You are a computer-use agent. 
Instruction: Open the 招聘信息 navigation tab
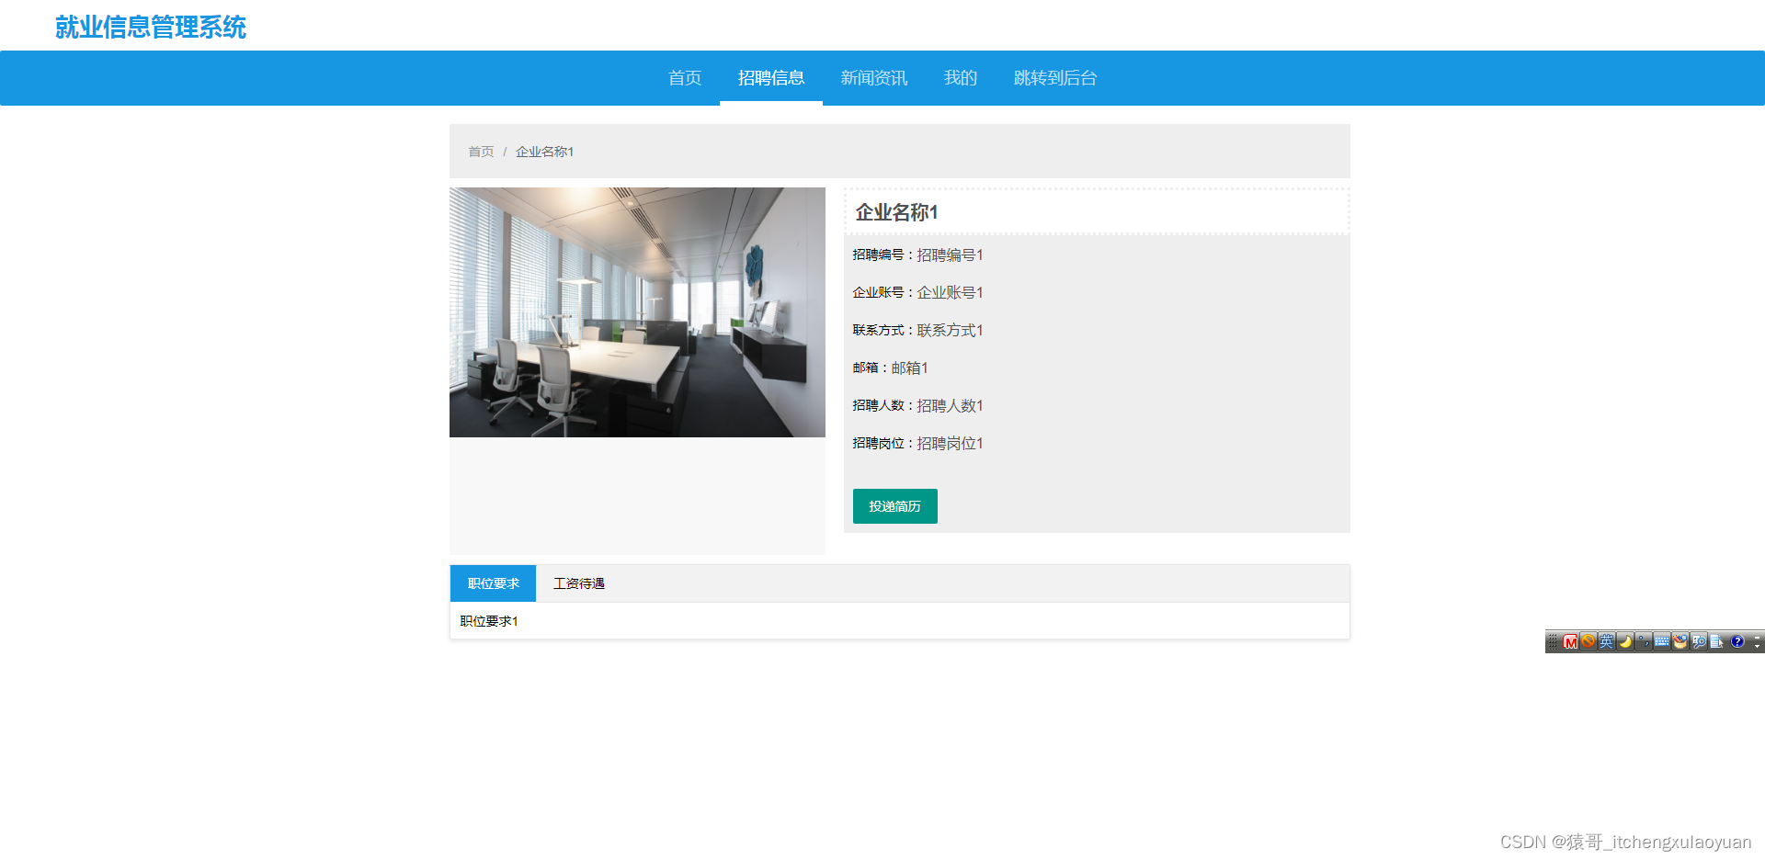click(x=771, y=78)
